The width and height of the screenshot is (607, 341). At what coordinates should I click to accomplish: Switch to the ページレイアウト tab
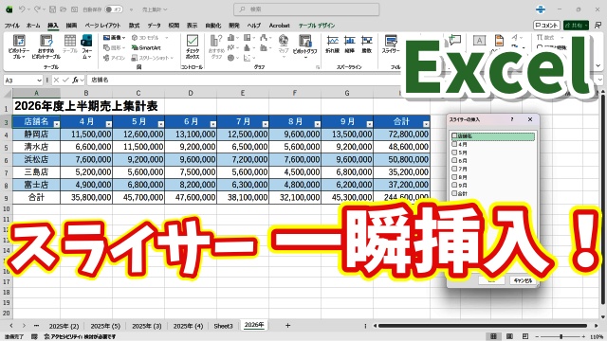tap(102, 26)
